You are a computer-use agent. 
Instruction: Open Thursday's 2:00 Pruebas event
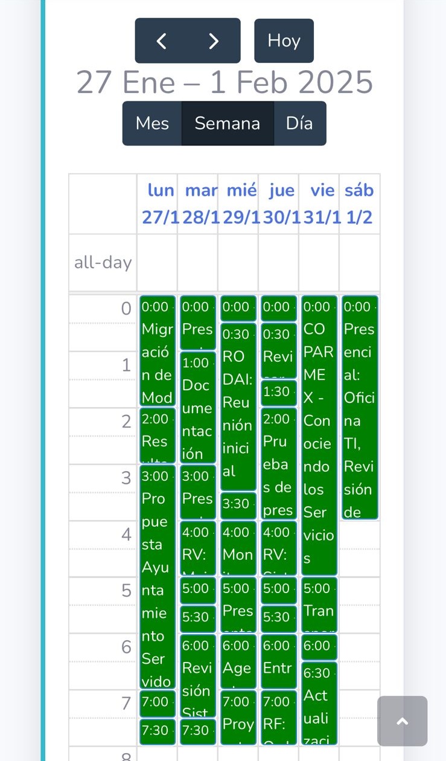tap(278, 465)
